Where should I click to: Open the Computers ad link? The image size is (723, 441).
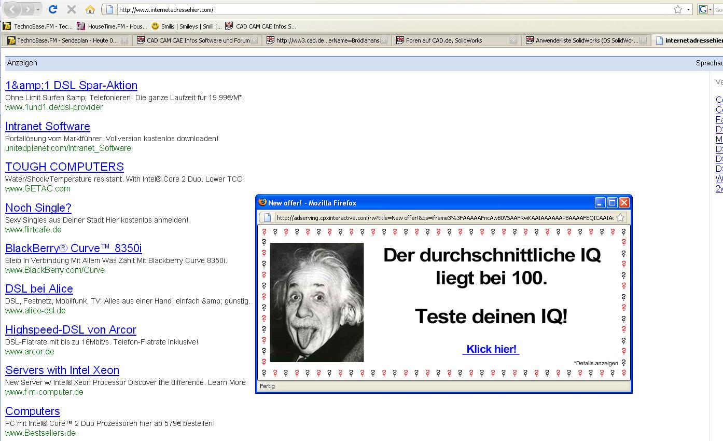point(33,411)
